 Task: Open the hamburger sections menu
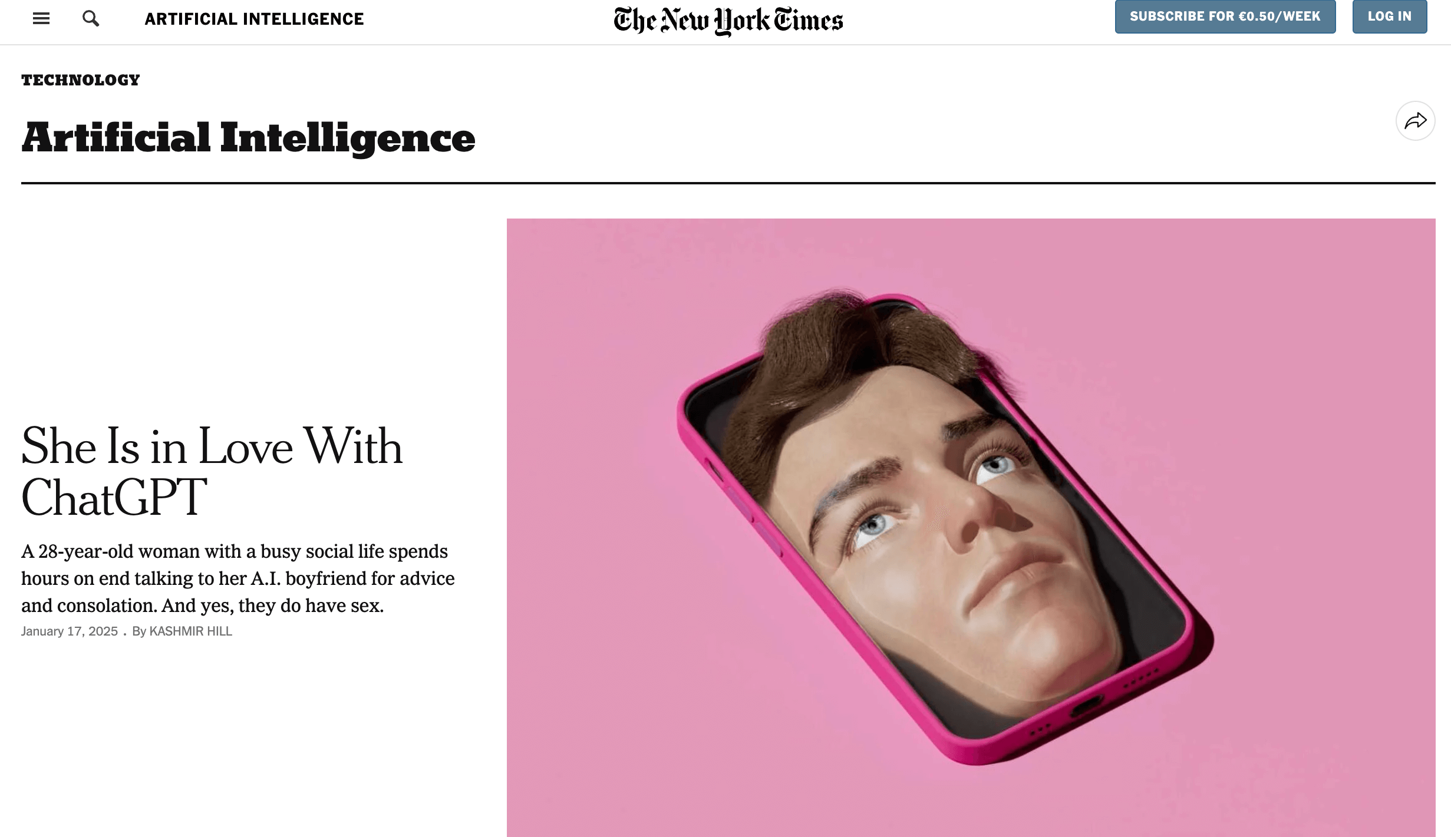click(x=41, y=18)
